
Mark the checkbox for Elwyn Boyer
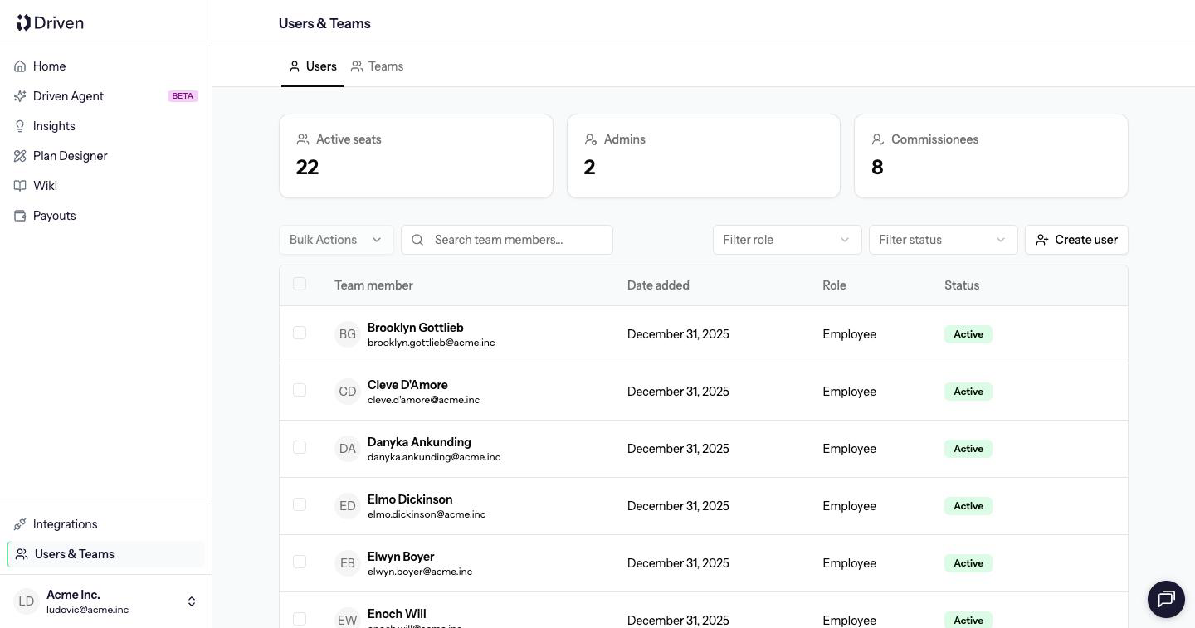point(300,562)
